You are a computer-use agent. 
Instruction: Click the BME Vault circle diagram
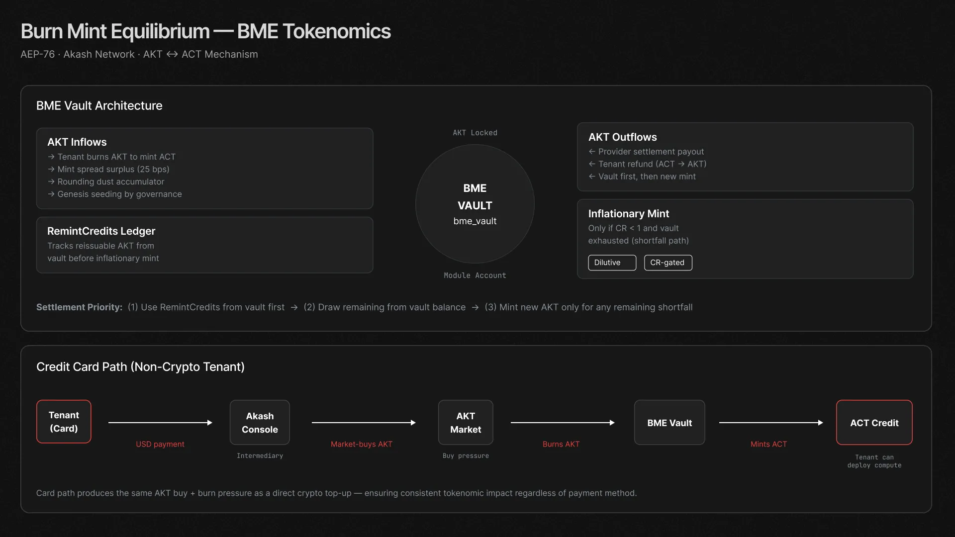coord(475,204)
